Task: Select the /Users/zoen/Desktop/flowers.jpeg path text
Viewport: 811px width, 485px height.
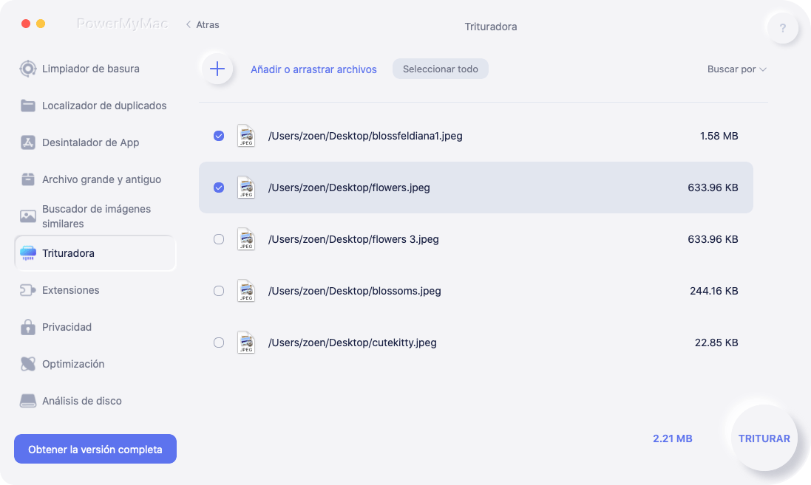Action: 349,188
